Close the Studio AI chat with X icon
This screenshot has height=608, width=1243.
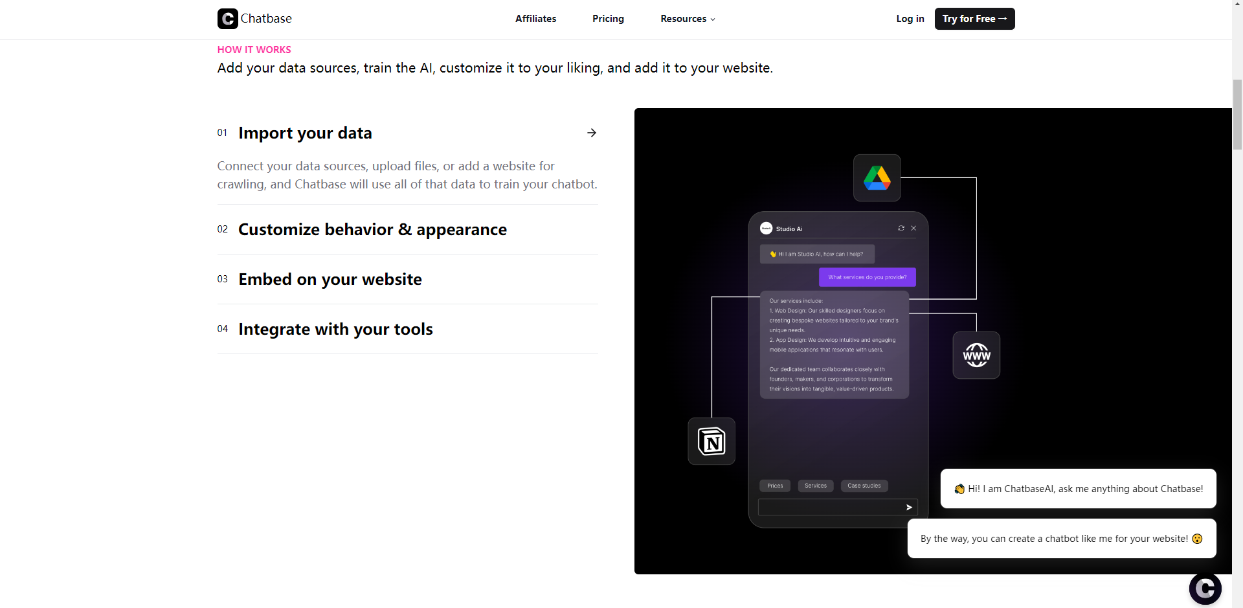point(913,228)
